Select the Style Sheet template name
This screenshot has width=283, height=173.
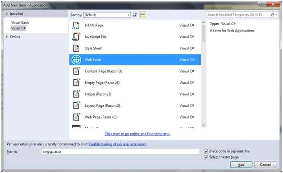[x=93, y=48]
